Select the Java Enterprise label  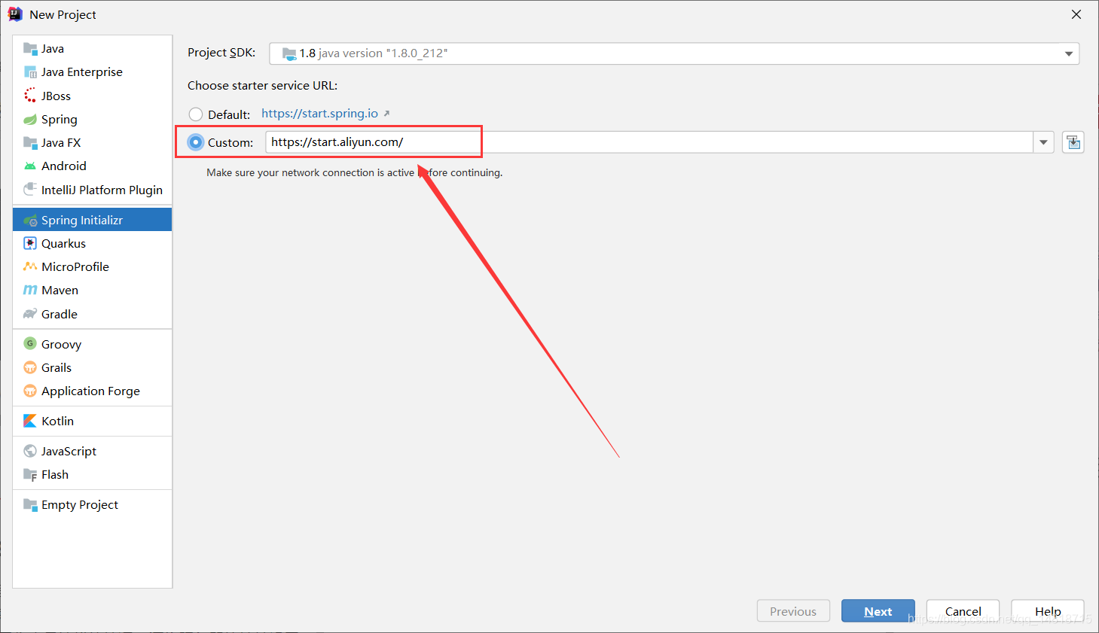point(82,72)
